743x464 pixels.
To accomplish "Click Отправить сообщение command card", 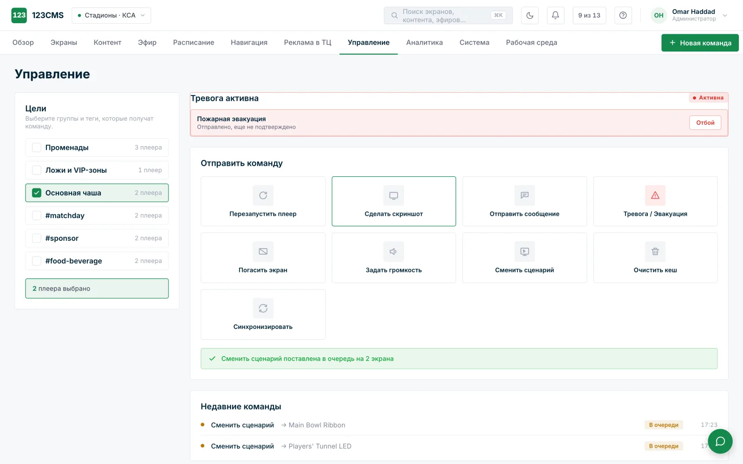I will 525,201.
